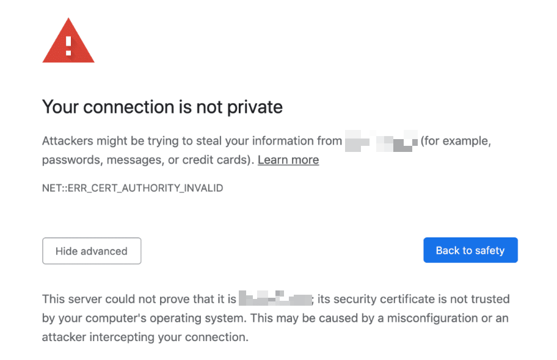Screen dimensions: 557x360
Task: Click the blurred domain after 'information from'
Action: pyautogui.click(x=381, y=142)
